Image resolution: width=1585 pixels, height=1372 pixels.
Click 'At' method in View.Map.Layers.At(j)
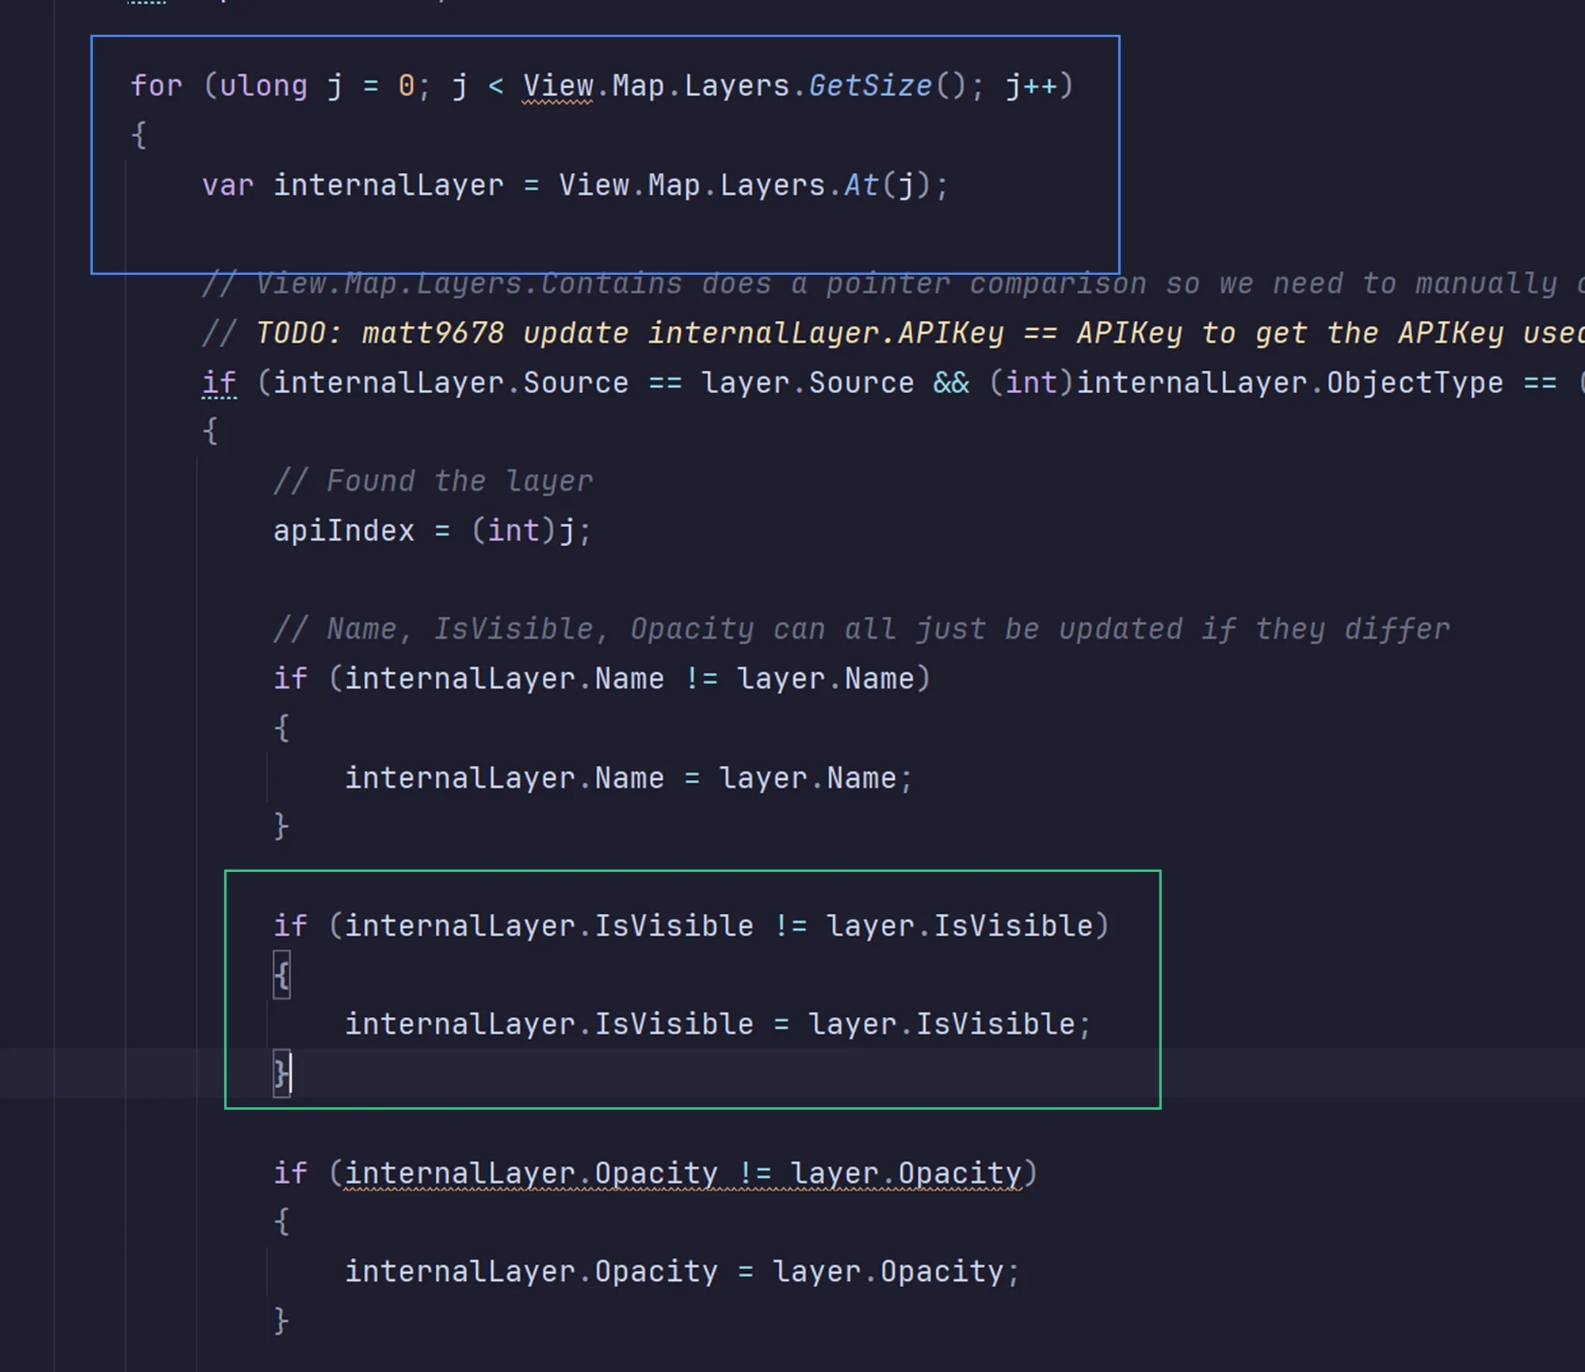click(861, 185)
